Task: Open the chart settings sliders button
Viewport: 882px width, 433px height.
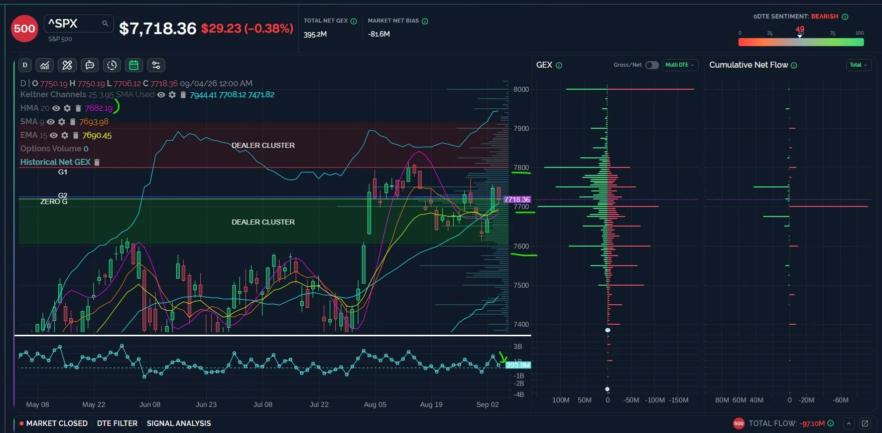Action: [156, 65]
